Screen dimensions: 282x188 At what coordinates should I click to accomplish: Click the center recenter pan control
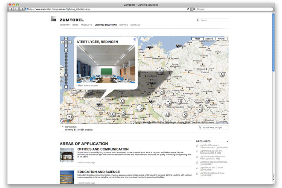(66, 42)
